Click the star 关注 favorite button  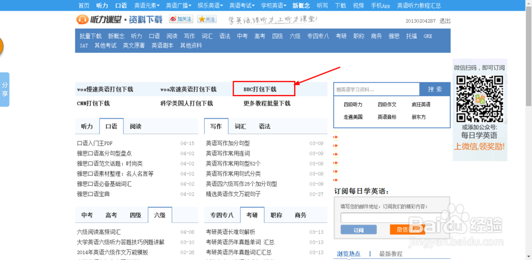coord(207,19)
